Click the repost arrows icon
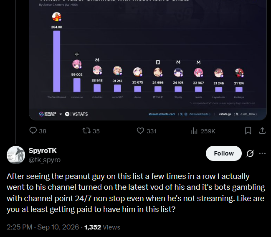This screenshot has height=237, width=271. pos(86,130)
